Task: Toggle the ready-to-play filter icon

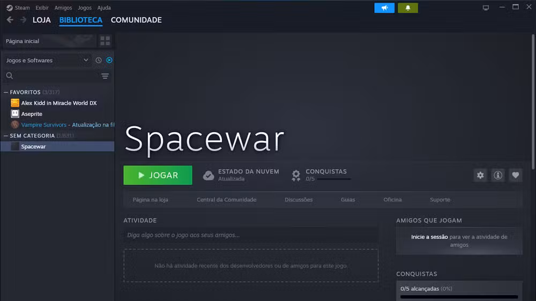Action: (x=109, y=60)
